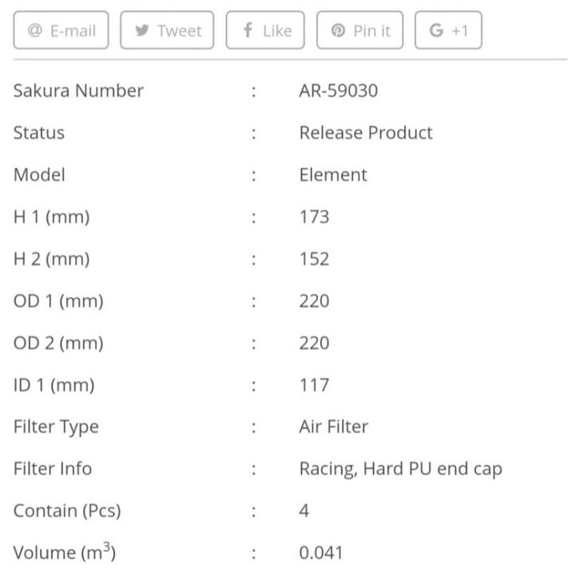Screen dimensions: 580x580
Task: Click the Facebook Like icon
Action: (248, 30)
